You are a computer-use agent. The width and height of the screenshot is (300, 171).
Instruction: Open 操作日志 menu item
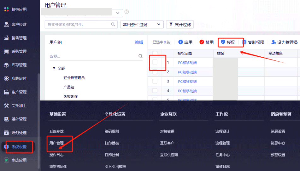tap(56, 155)
